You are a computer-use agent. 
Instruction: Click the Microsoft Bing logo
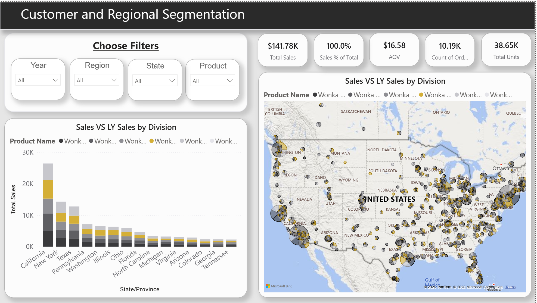tap(279, 286)
